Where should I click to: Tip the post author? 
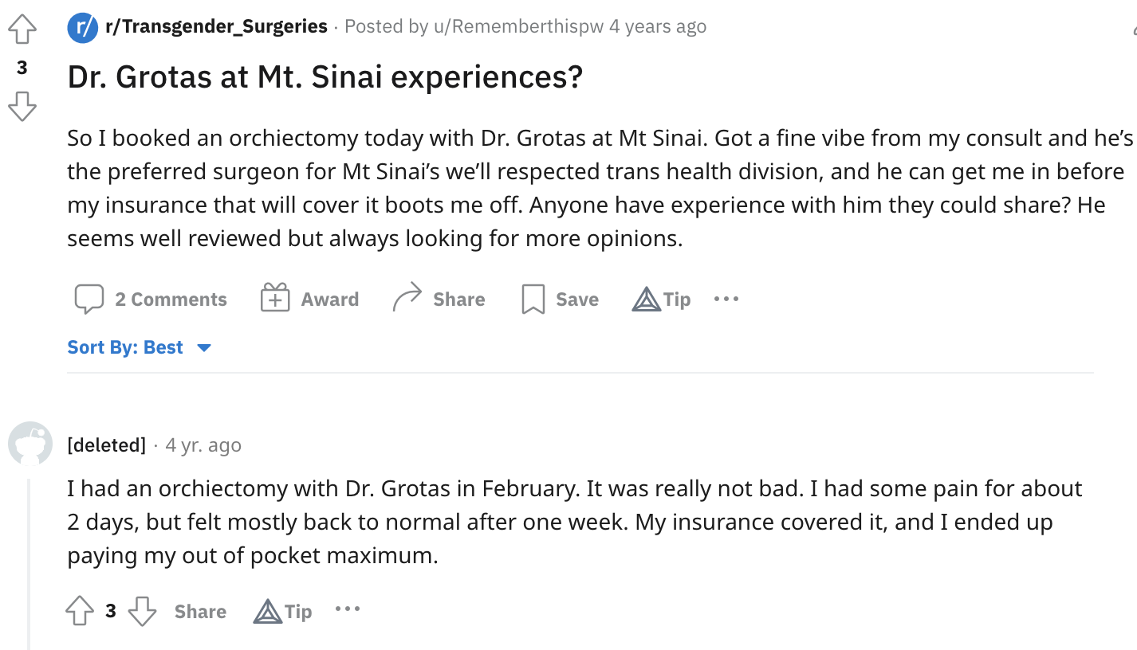coord(661,300)
